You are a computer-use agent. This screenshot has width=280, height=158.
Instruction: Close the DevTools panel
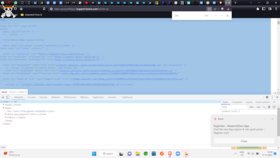pyautogui.click(x=277, y=97)
